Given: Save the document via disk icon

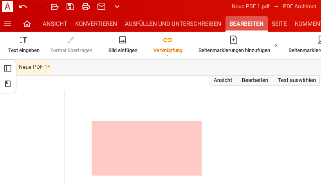Looking at the screenshot, I should (70, 7).
